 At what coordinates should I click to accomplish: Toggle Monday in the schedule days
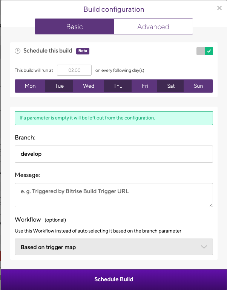[30, 86]
